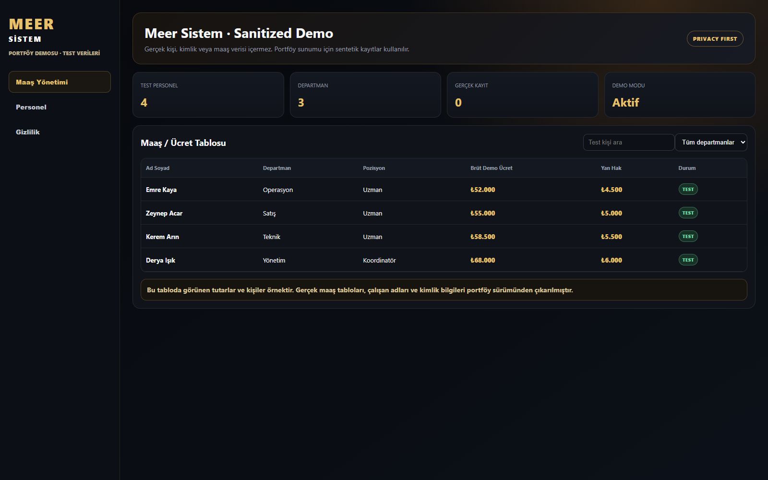Click the Ad Soyad column header

pos(157,168)
